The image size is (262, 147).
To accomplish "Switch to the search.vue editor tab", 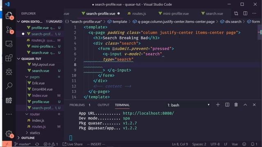I will [x=212, y=13].
